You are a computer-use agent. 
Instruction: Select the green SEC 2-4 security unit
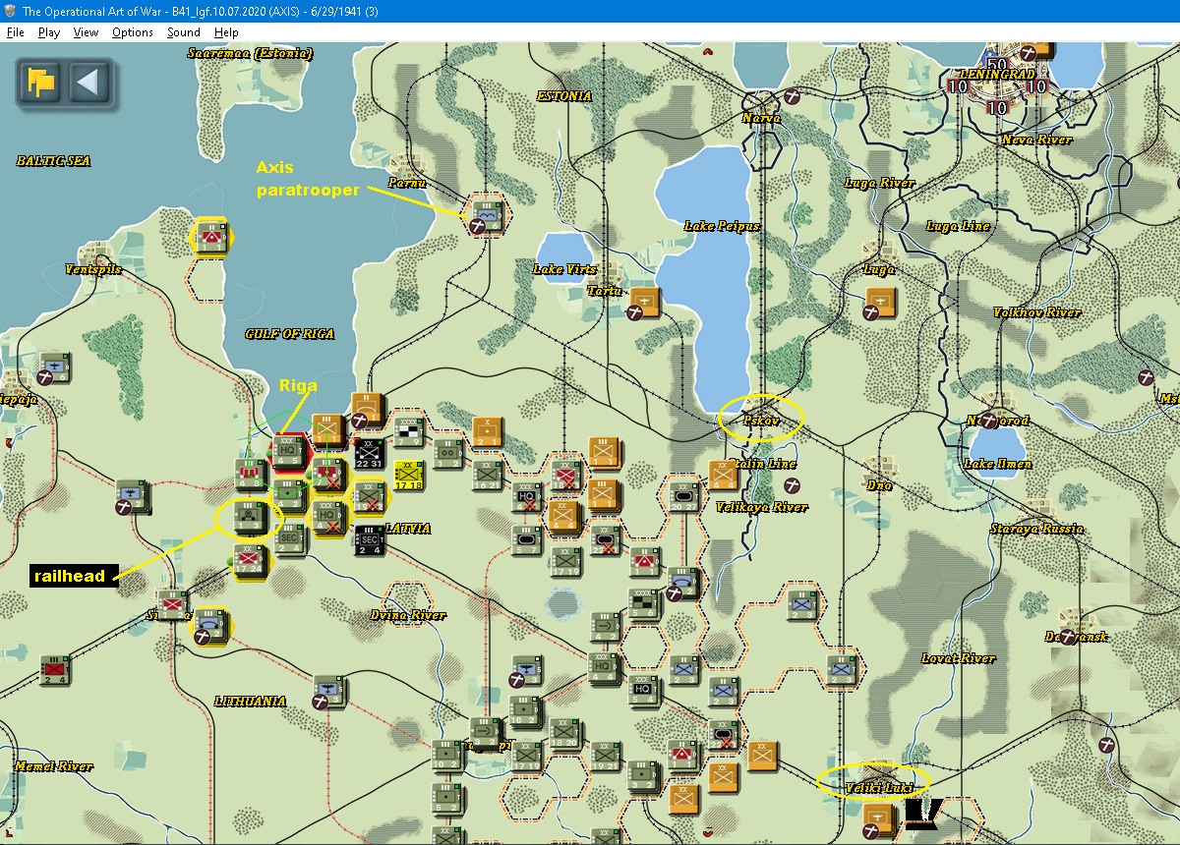point(288,538)
